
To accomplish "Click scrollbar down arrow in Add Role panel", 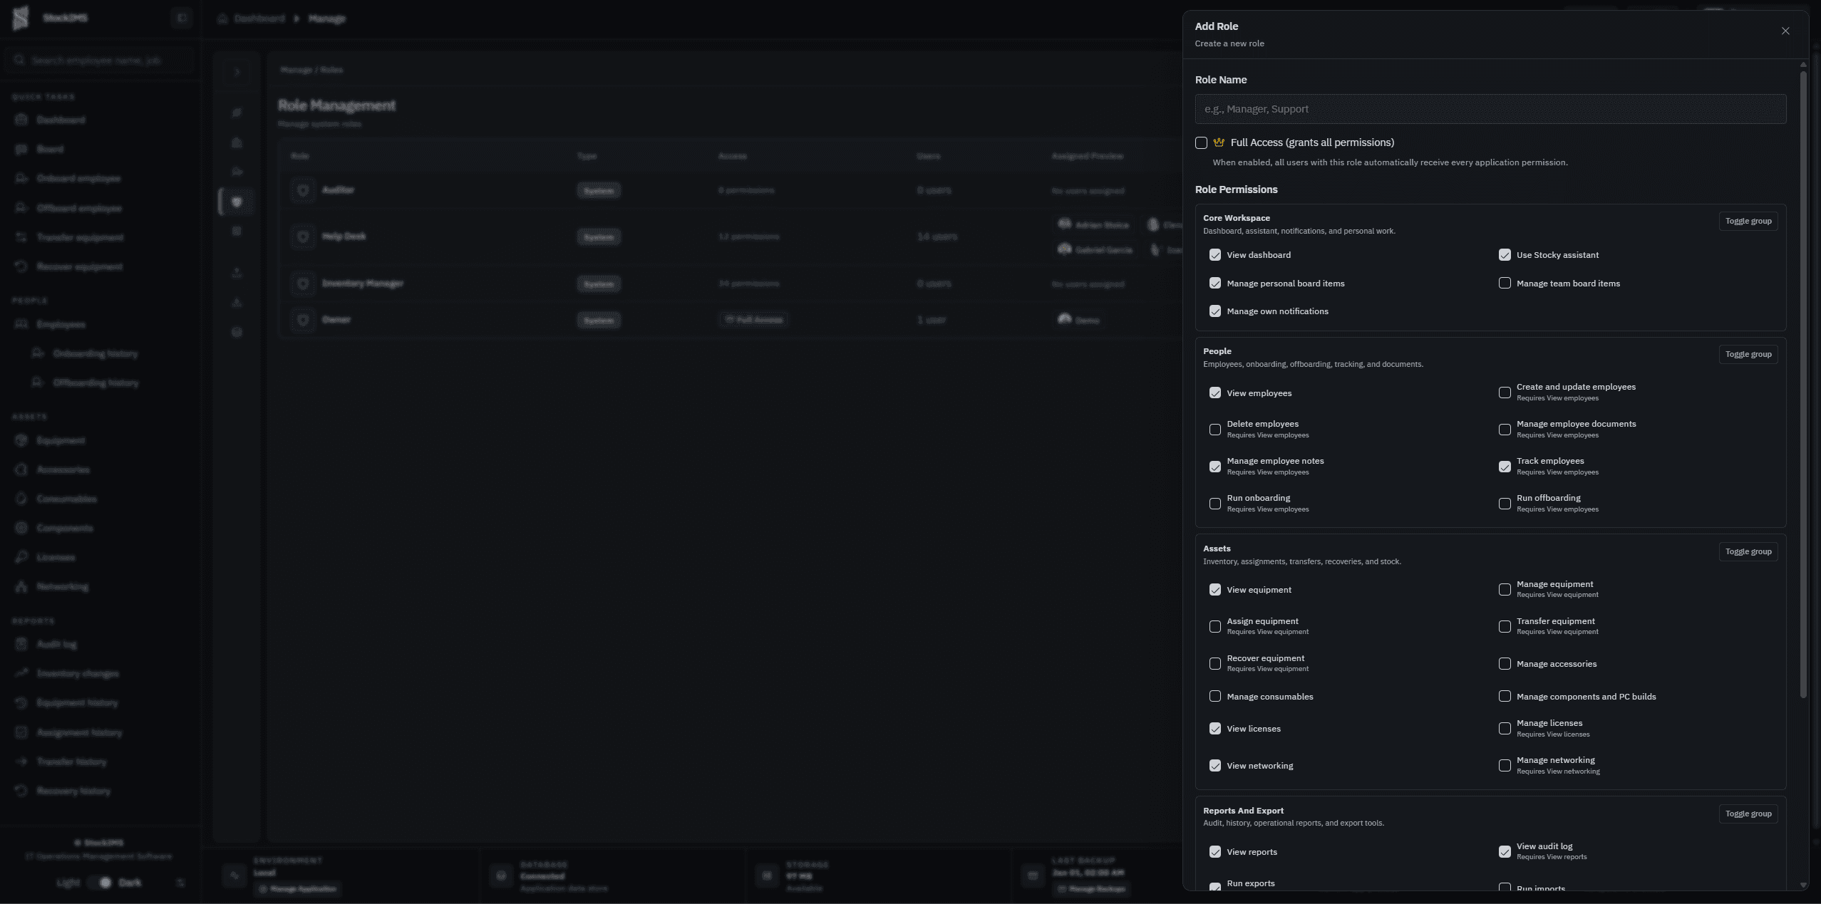I will pyautogui.click(x=1803, y=885).
